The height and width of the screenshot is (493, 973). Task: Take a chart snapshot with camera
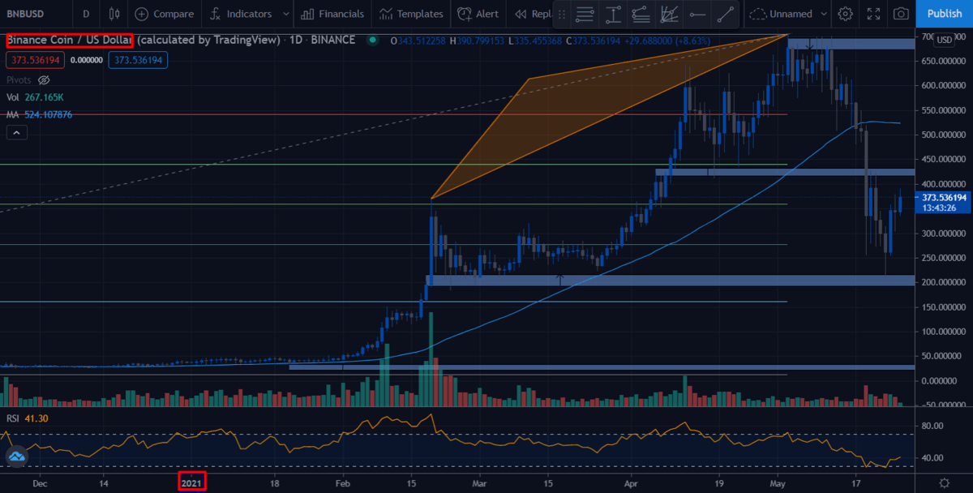901,14
